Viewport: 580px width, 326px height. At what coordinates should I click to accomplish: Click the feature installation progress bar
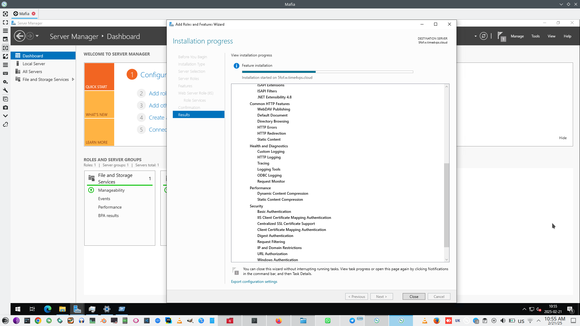327,72
